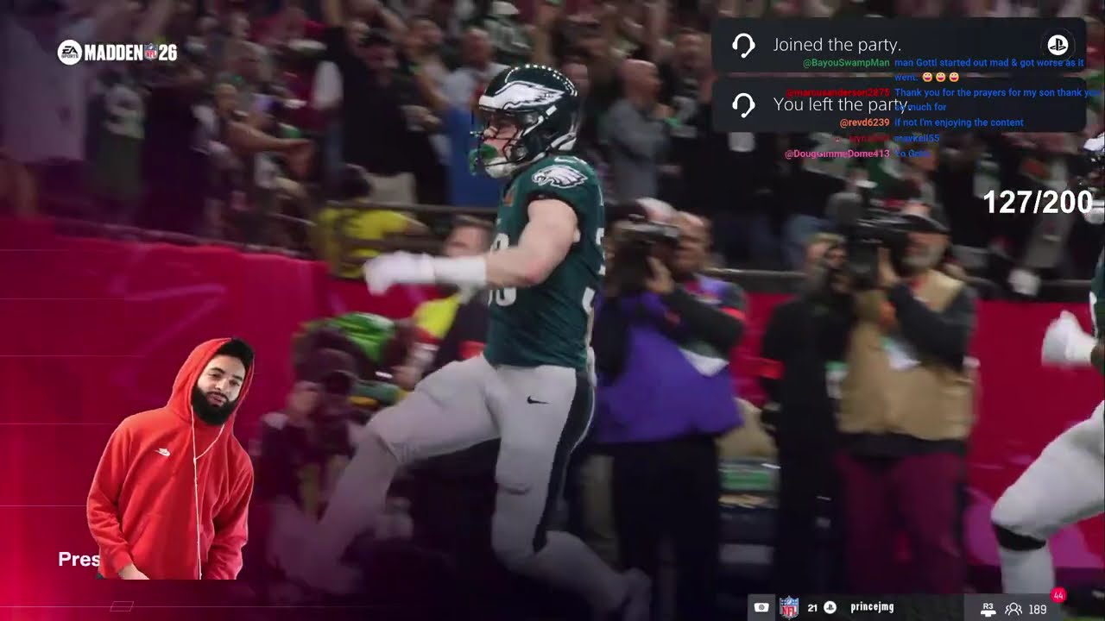The image size is (1105, 621).
Task: Click the PlayStation logo on the party notification
Action: point(1058,46)
